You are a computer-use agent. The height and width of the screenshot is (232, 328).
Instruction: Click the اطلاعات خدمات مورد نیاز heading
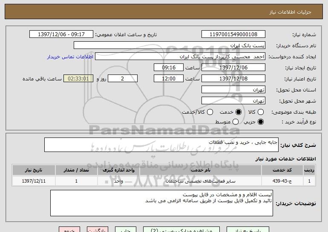pos(285,159)
